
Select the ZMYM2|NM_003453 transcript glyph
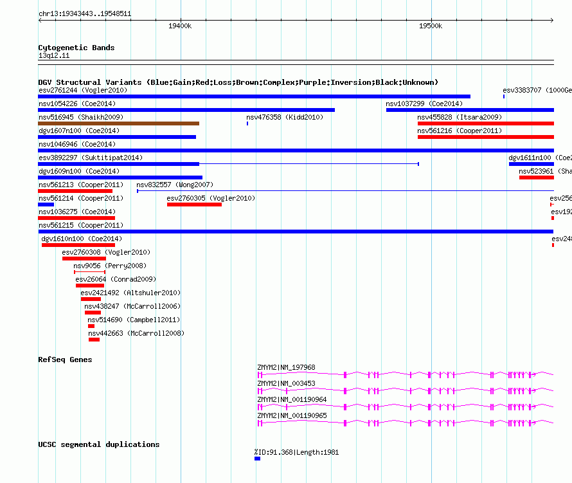[406, 390]
